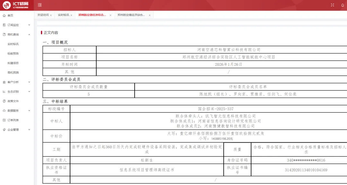Click the home icon beside 首页
This screenshot has height=185, width=347.
point(4,15)
